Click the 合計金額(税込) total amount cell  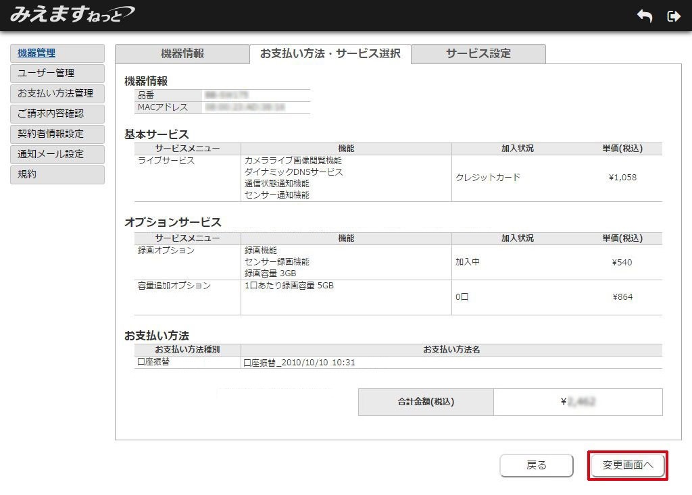578,402
